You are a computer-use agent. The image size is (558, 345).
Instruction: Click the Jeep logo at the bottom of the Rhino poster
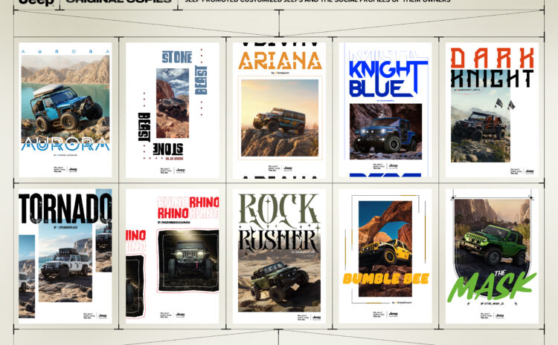tap(180, 315)
